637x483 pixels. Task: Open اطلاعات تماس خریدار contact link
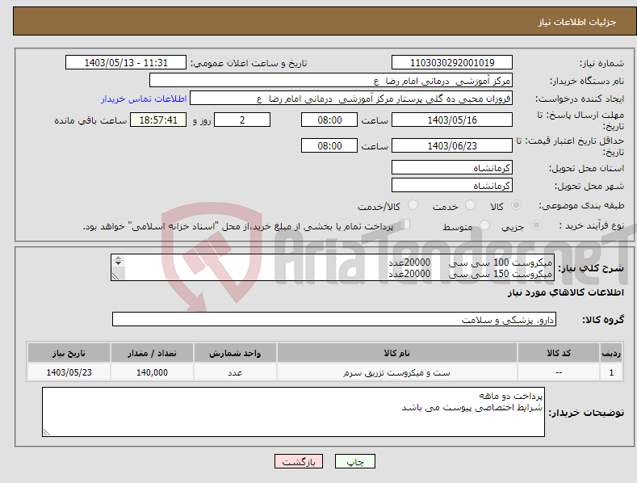[144, 99]
